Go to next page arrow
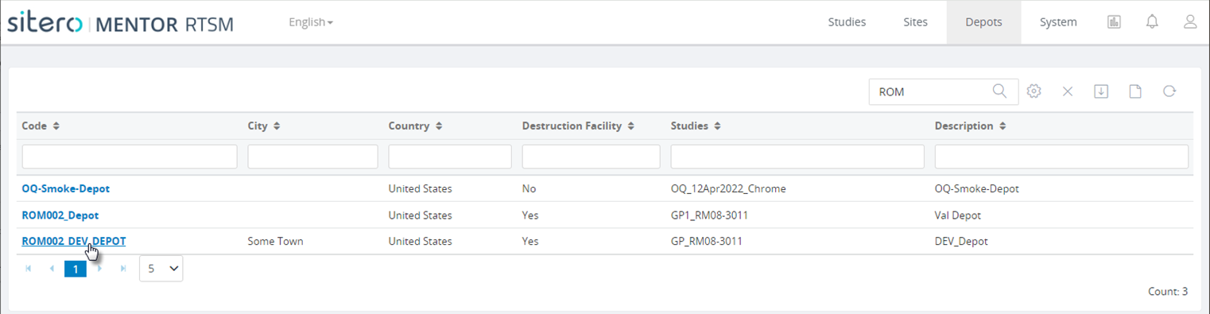The width and height of the screenshot is (1210, 314). [x=99, y=269]
